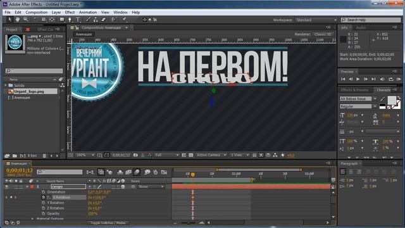Viewport: 405px width, 228px height.
Task: Open the Active Camera dropdown
Action: click(211, 155)
